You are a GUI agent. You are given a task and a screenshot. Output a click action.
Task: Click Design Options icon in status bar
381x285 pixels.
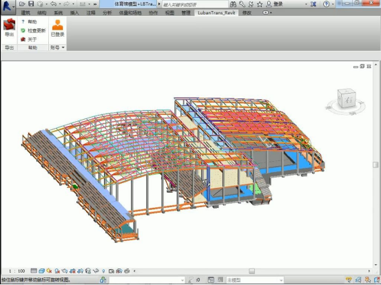coord(211,280)
